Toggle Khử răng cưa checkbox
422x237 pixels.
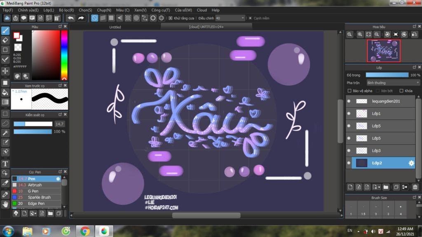[170, 18]
